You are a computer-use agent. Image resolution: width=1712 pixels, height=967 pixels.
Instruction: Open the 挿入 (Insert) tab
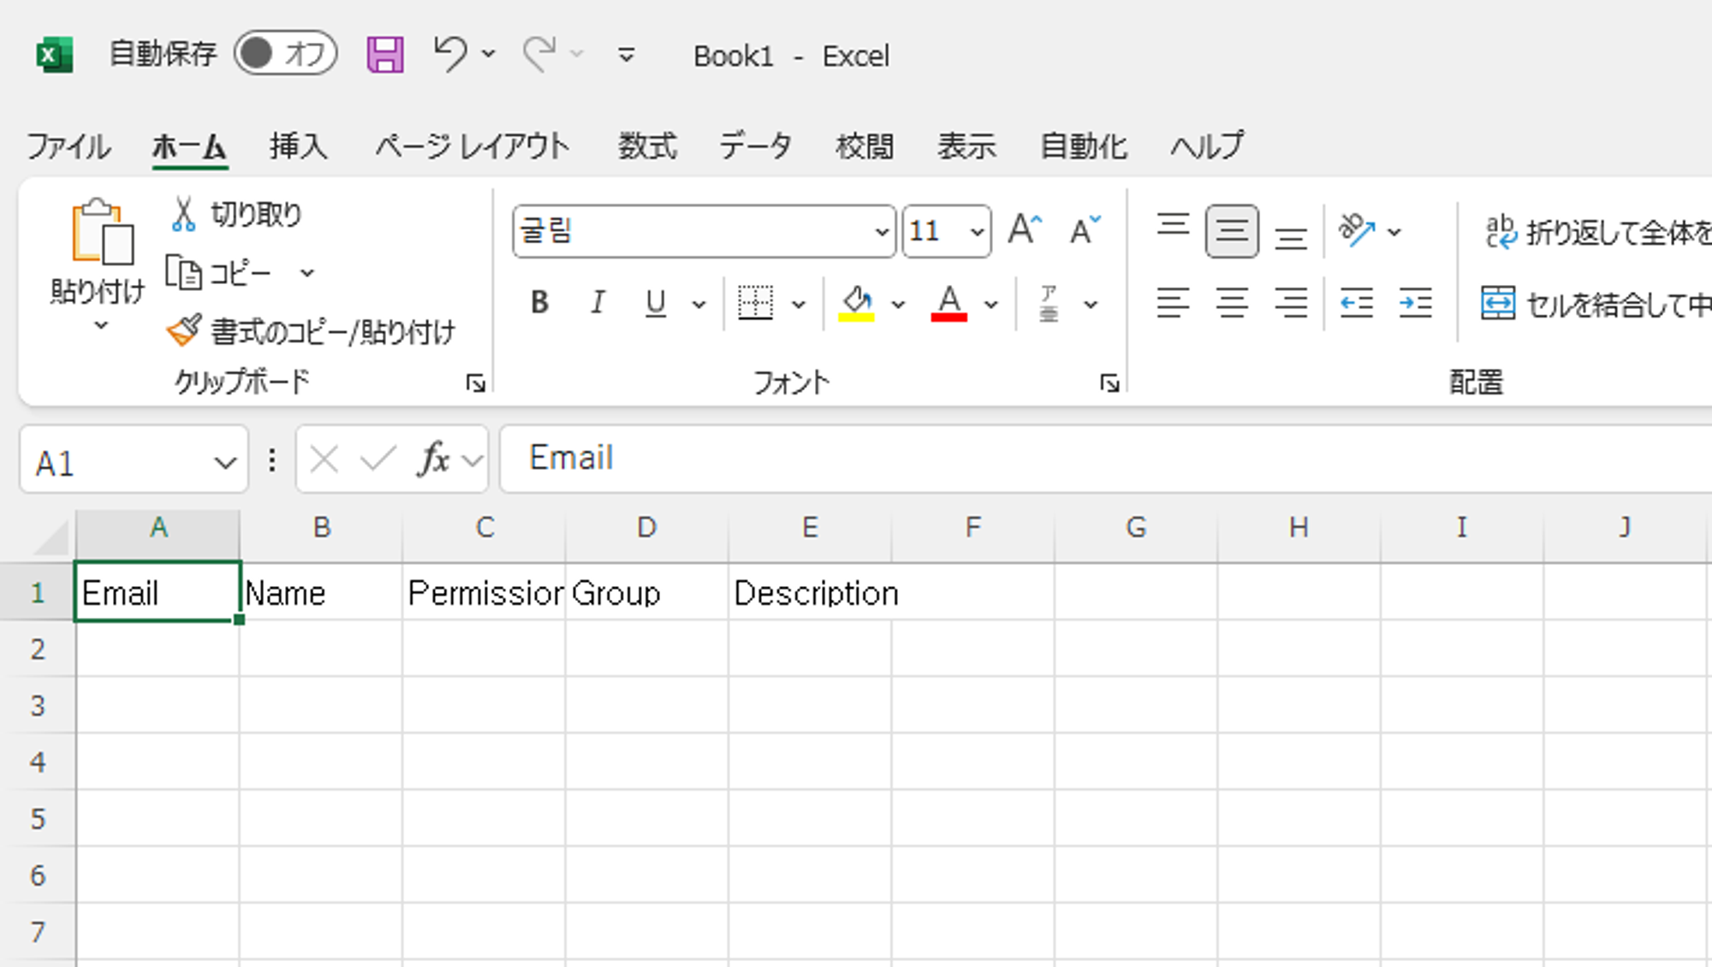298,146
